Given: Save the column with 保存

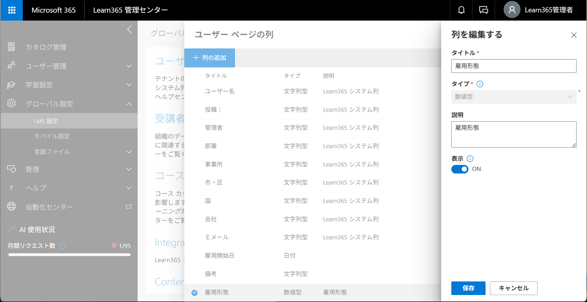Looking at the screenshot, I should (x=468, y=288).
